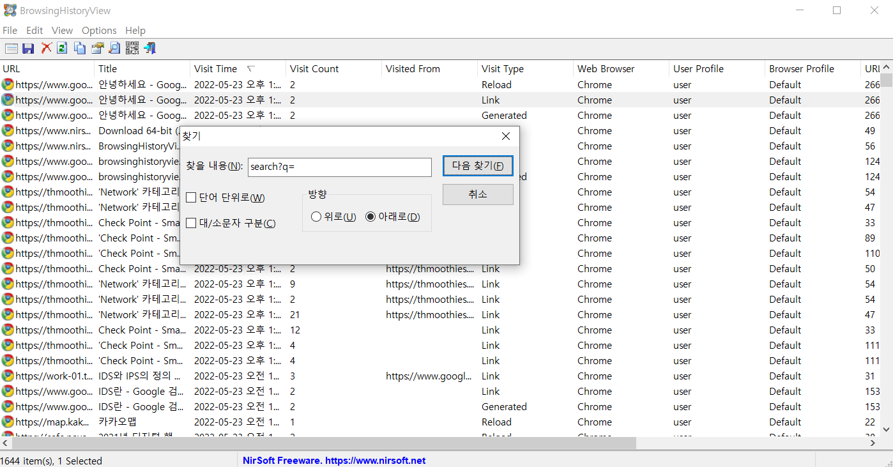Screen dimensions: 893x467
Task: Click the Find magnifier toolbar icon
Action: (x=114, y=48)
